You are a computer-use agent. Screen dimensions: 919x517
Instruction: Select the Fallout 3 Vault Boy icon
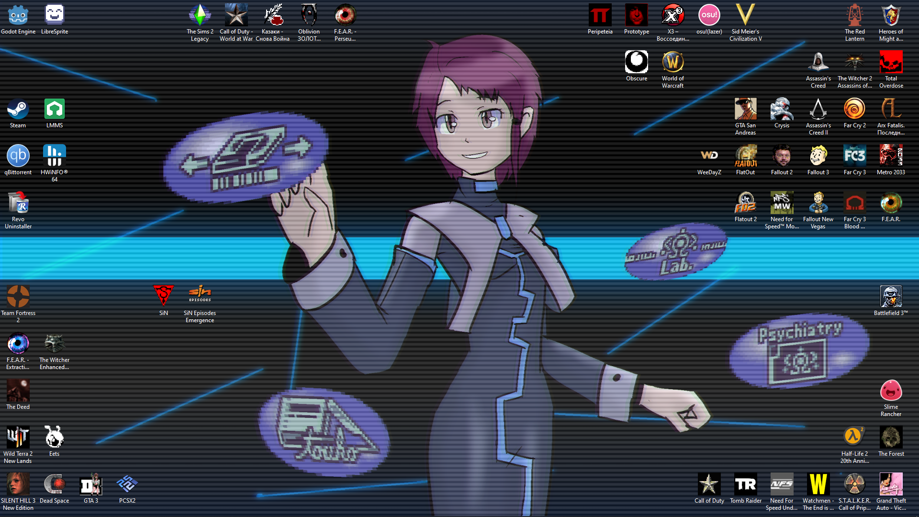pos(818,160)
